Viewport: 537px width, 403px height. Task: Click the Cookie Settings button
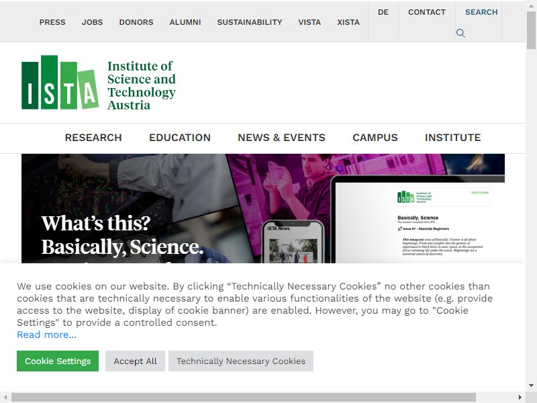click(58, 361)
